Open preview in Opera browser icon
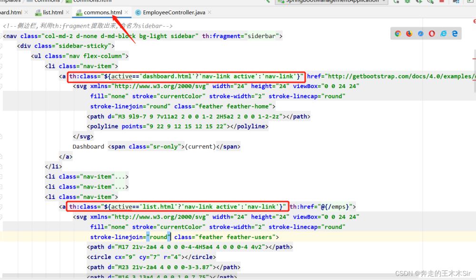This screenshot has width=476, height=280. point(432,33)
